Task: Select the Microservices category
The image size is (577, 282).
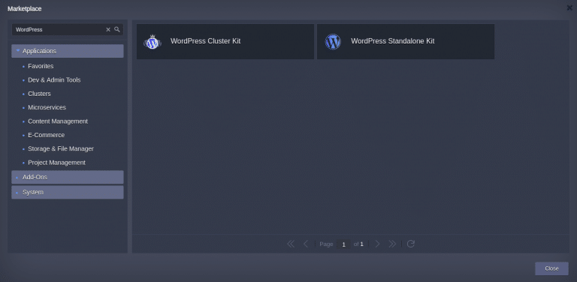Action: [x=47, y=107]
